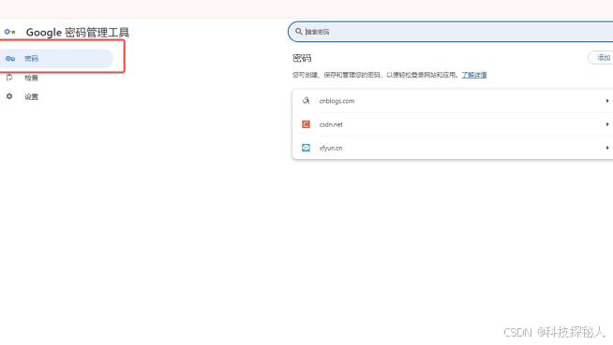
Task: Click the 密码 heading in main panel
Action: click(302, 59)
